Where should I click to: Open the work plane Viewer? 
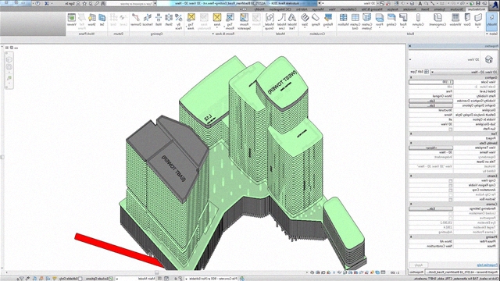point(72,20)
